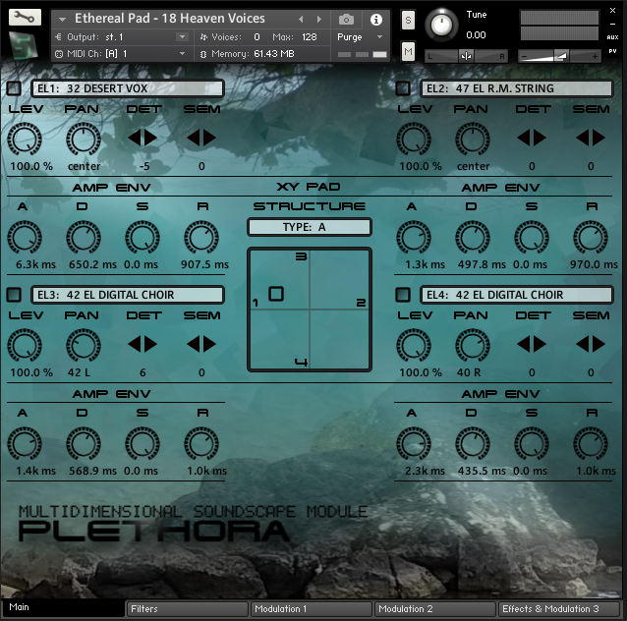Viewport: 627px width, 621px height.
Task: Open EL1 32 DESERT VOX sound selector
Action: click(127, 88)
